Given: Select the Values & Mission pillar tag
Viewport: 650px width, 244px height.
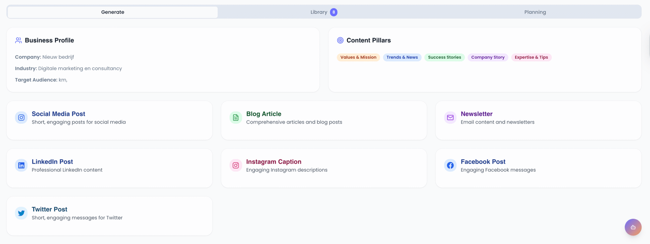Looking at the screenshot, I should 358,58.
